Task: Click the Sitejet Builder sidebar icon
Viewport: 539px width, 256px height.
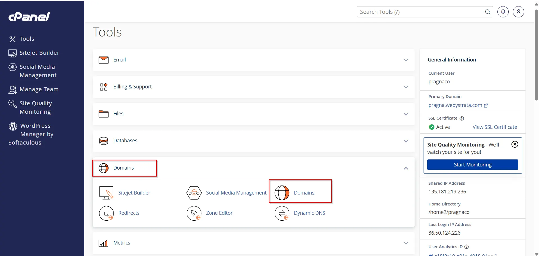Action: 12,53
